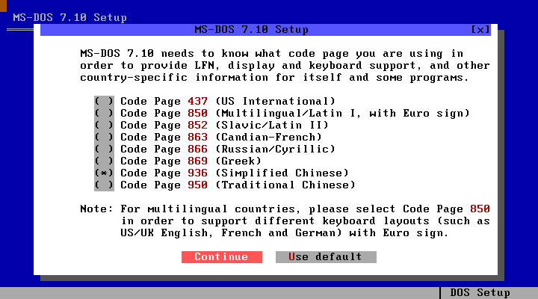Select Code Page 866 Russian/Cyrillic radio button
Viewport: 538px width, 299px height.
(x=104, y=149)
